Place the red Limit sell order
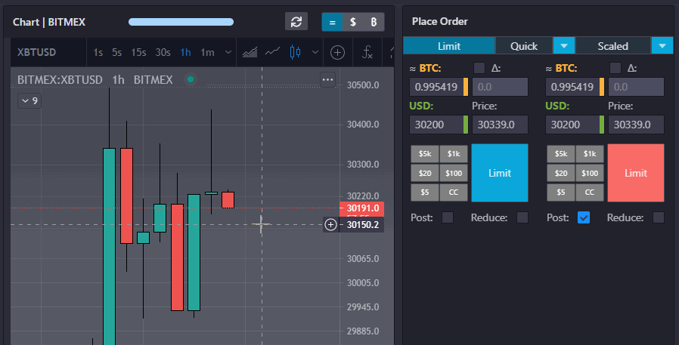This screenshot has height=345, width=679. click(x=636, y=173)
